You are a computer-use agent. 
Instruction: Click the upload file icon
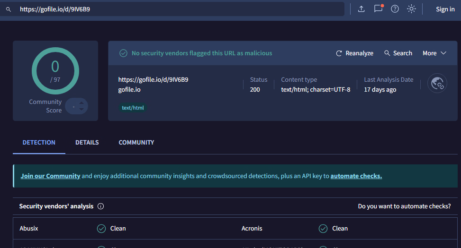[x=361, y=9]
